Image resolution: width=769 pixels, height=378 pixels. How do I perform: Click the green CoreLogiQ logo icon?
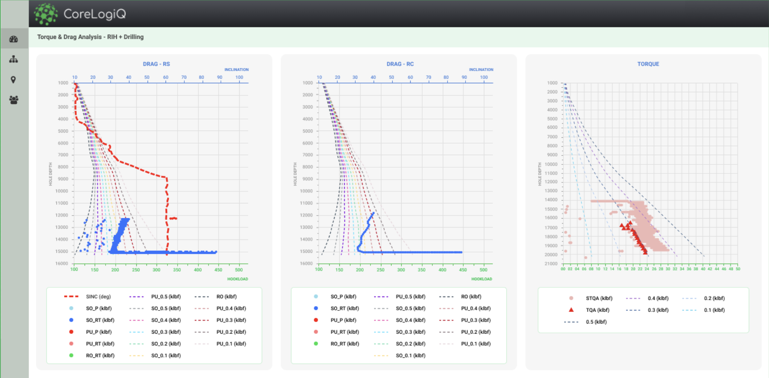(46, 14)
